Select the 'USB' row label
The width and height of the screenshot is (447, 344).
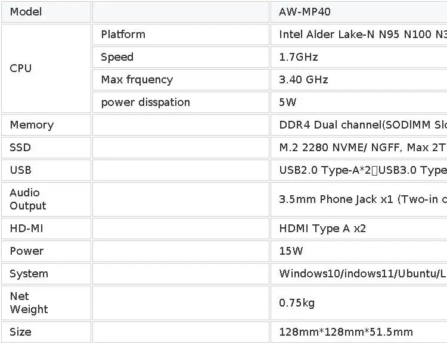(x=20, y=170)
